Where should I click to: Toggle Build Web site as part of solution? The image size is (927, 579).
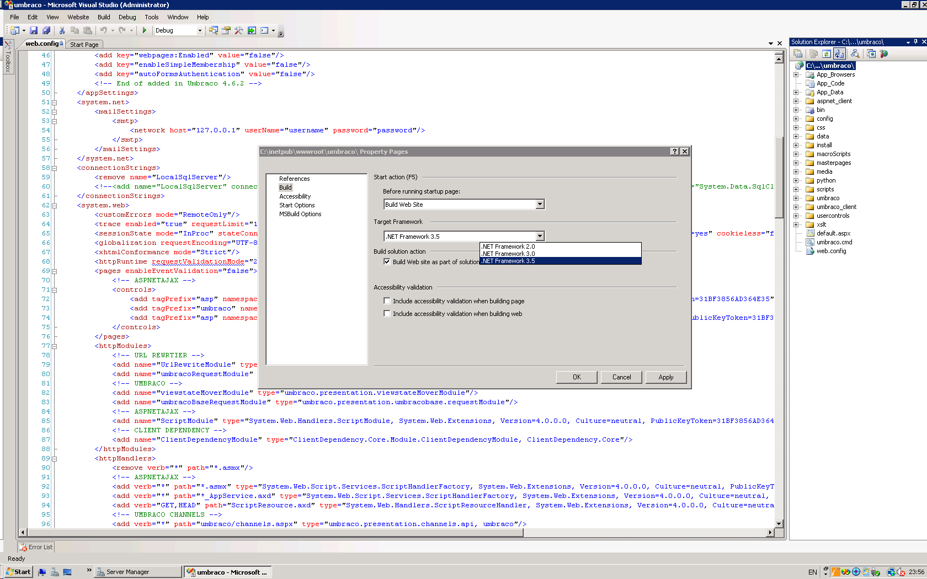(x=387, y=262)
